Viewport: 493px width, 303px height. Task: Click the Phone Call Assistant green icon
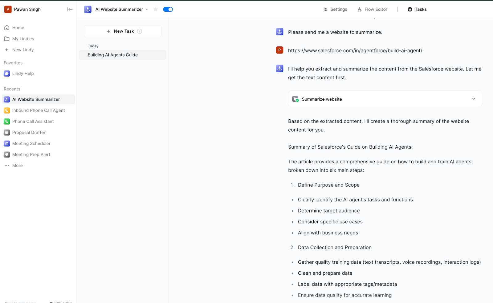[7, 122]
